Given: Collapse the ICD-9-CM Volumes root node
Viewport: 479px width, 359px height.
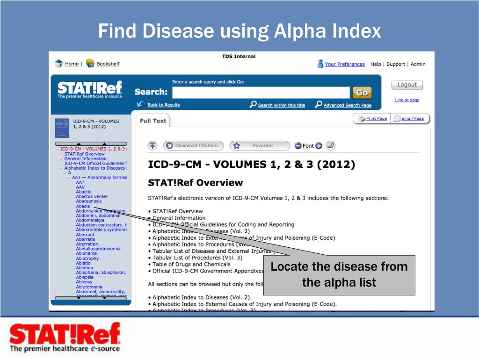Looking at the screenshot, I should click(57, 149).
